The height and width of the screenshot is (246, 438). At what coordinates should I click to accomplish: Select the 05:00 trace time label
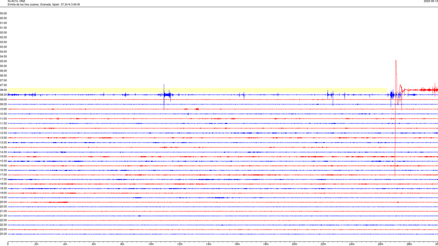[3, 61]
